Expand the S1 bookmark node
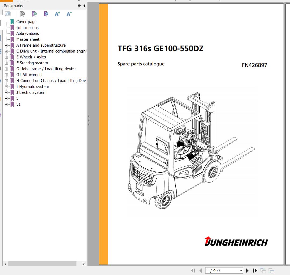 pyautogui.click(x=6, y=105)
